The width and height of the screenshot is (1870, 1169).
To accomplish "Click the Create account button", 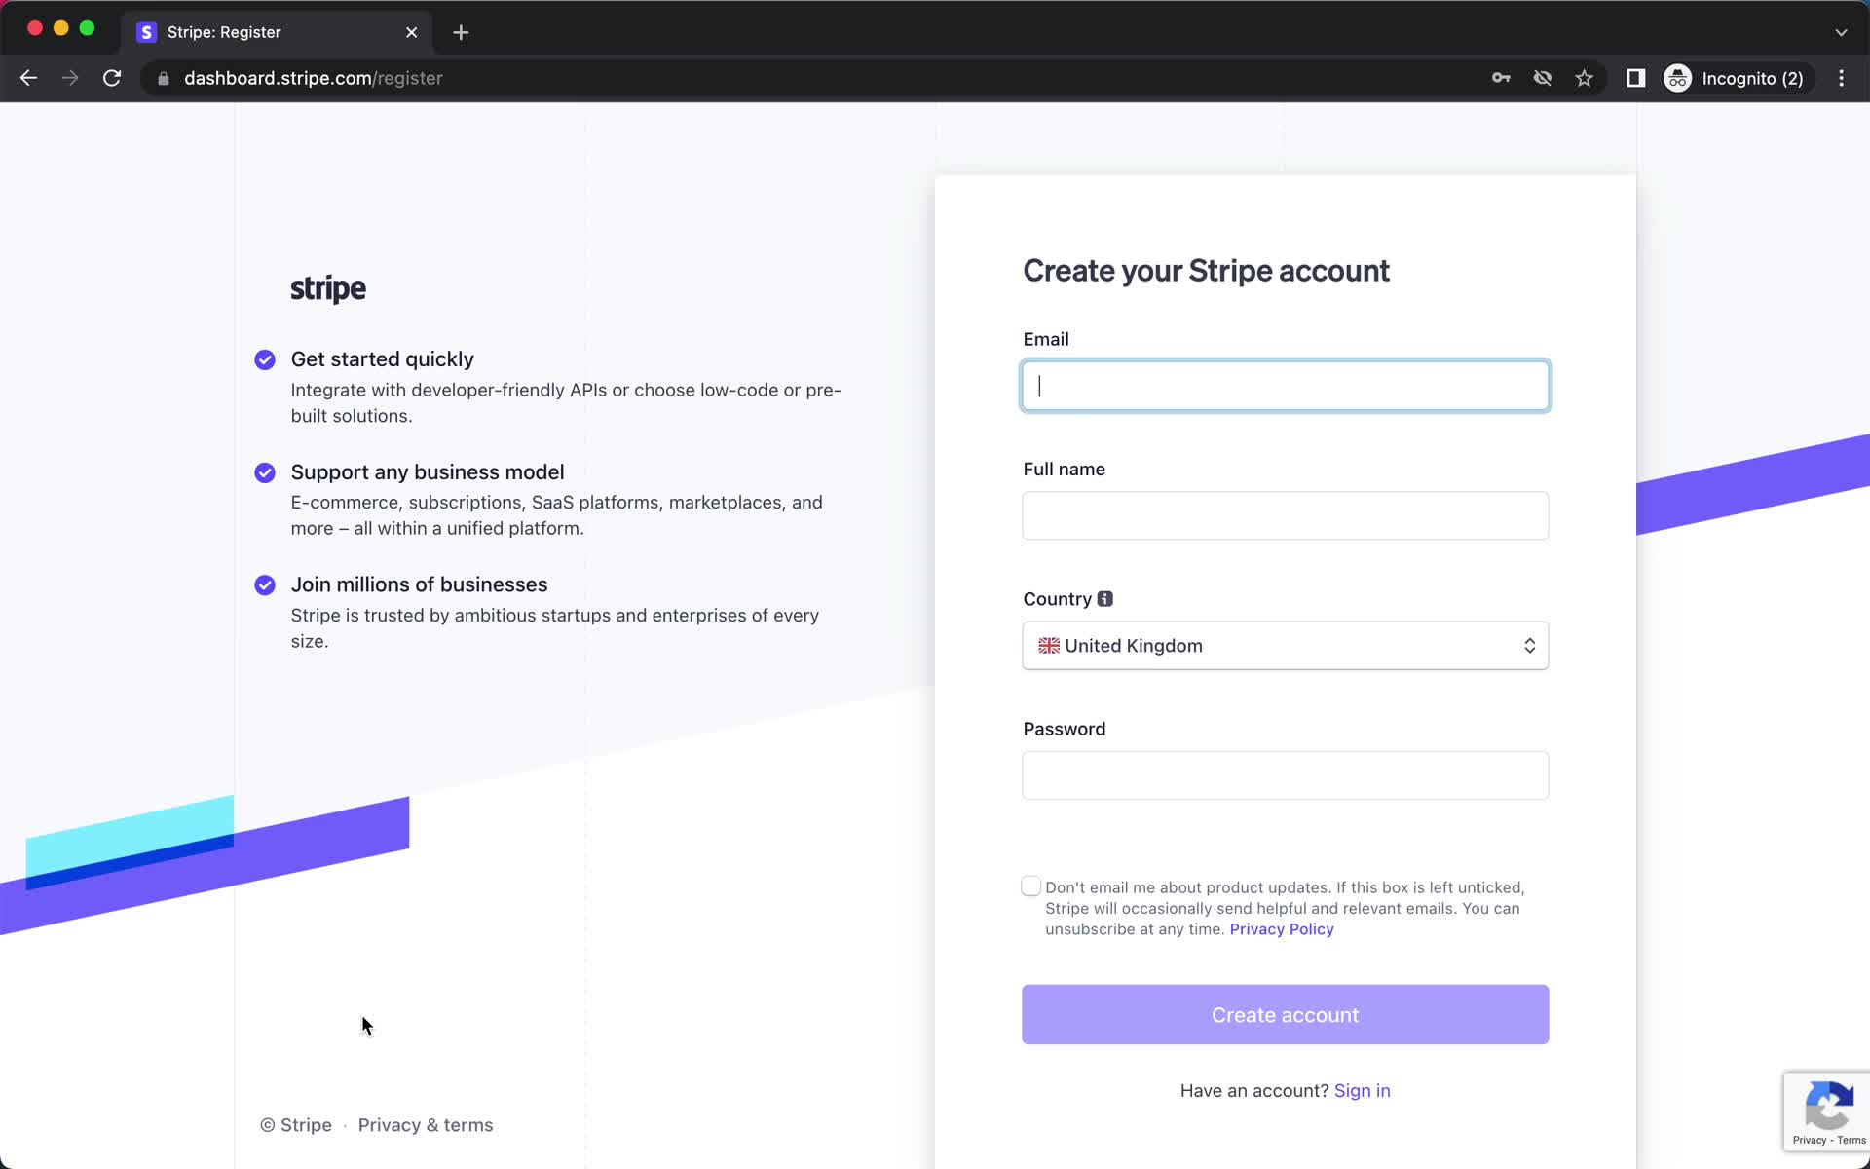I will coord(1285,1014).
